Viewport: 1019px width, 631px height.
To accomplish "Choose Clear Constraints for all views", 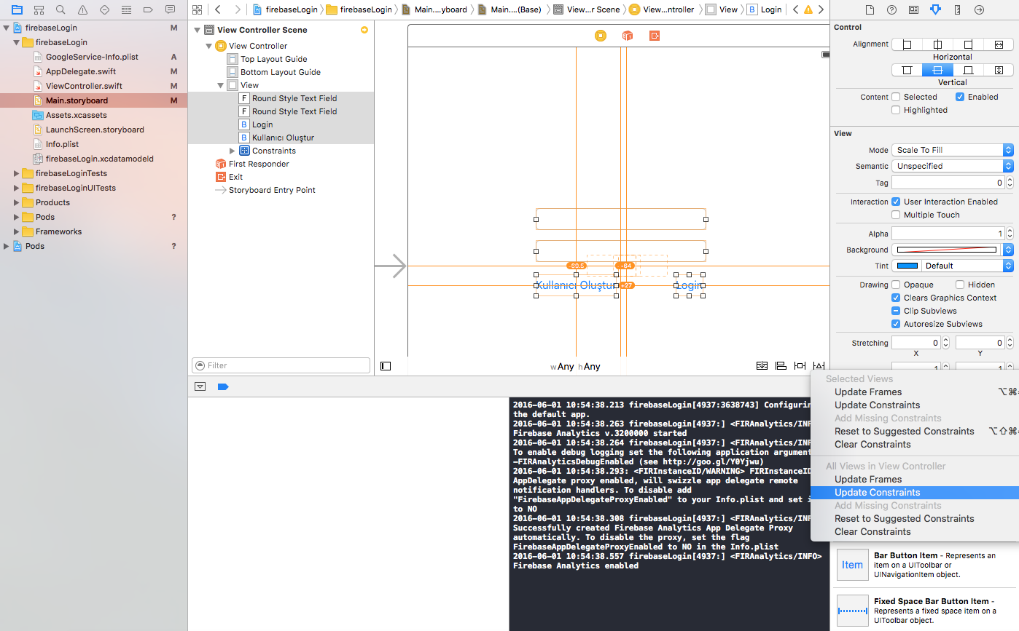I will [915, 532].
